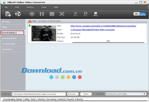Click the Start All toolbar icon
The height and width of the screenshot is (102, 149).
pos(76,14)
